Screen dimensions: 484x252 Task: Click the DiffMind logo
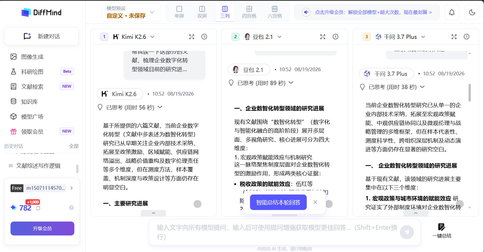[x=41, y=12]
